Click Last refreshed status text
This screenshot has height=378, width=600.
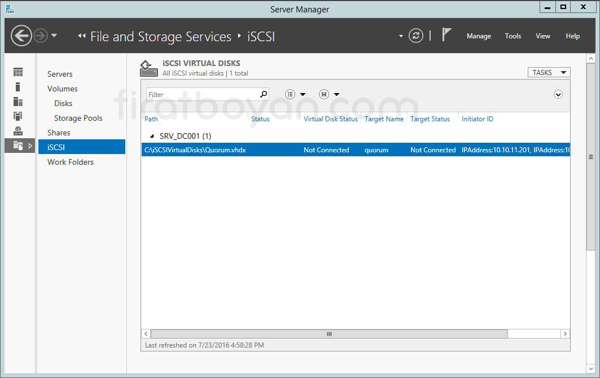204,345
